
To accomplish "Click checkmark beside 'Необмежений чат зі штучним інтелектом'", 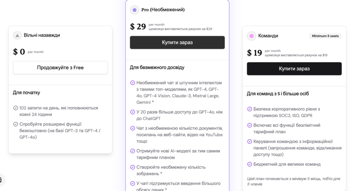I will tap(132, 83).
